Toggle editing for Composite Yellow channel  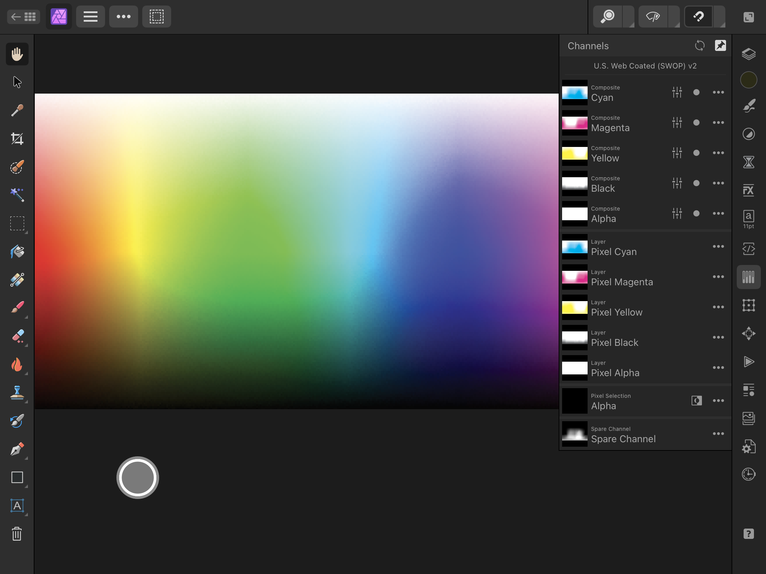(677, 153)
